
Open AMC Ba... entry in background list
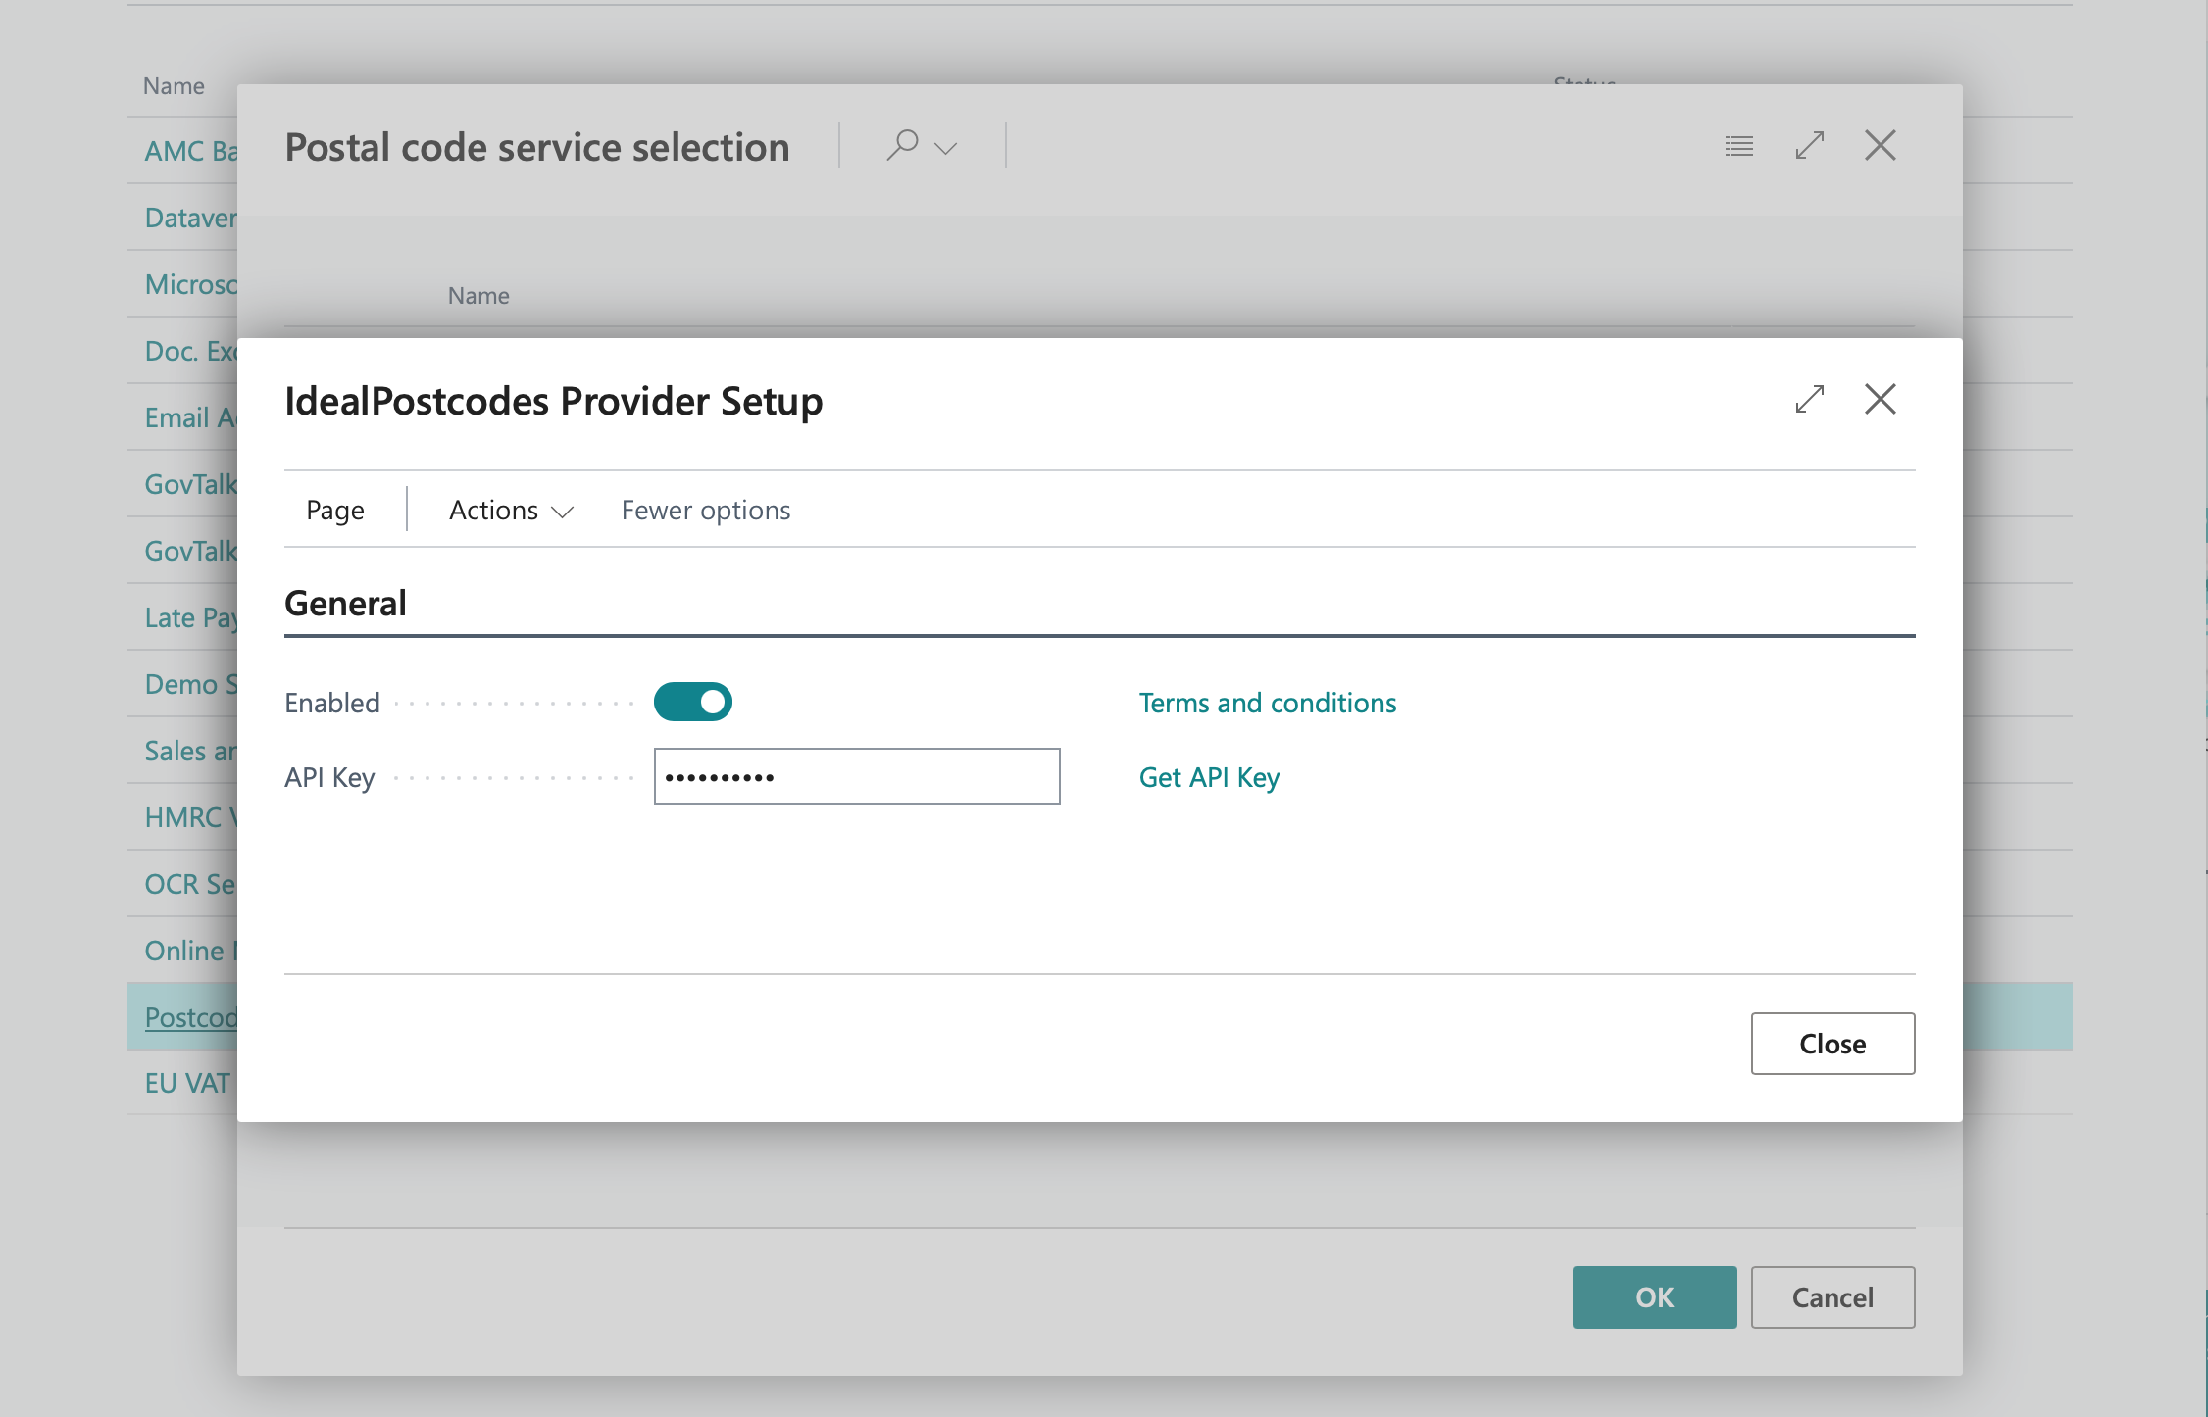(190, 151)
